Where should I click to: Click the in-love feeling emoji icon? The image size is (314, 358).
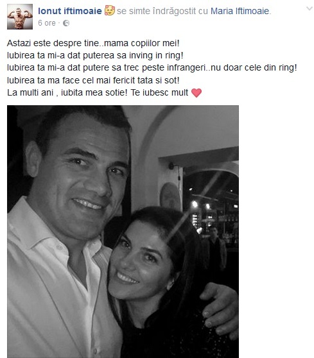click(110, 10)
